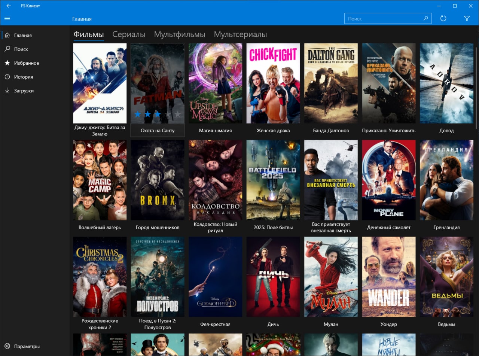The width and height of the screenshot is (479, 356).
Task: Select История in the sidebar
Action: click(x=35, y=77)
